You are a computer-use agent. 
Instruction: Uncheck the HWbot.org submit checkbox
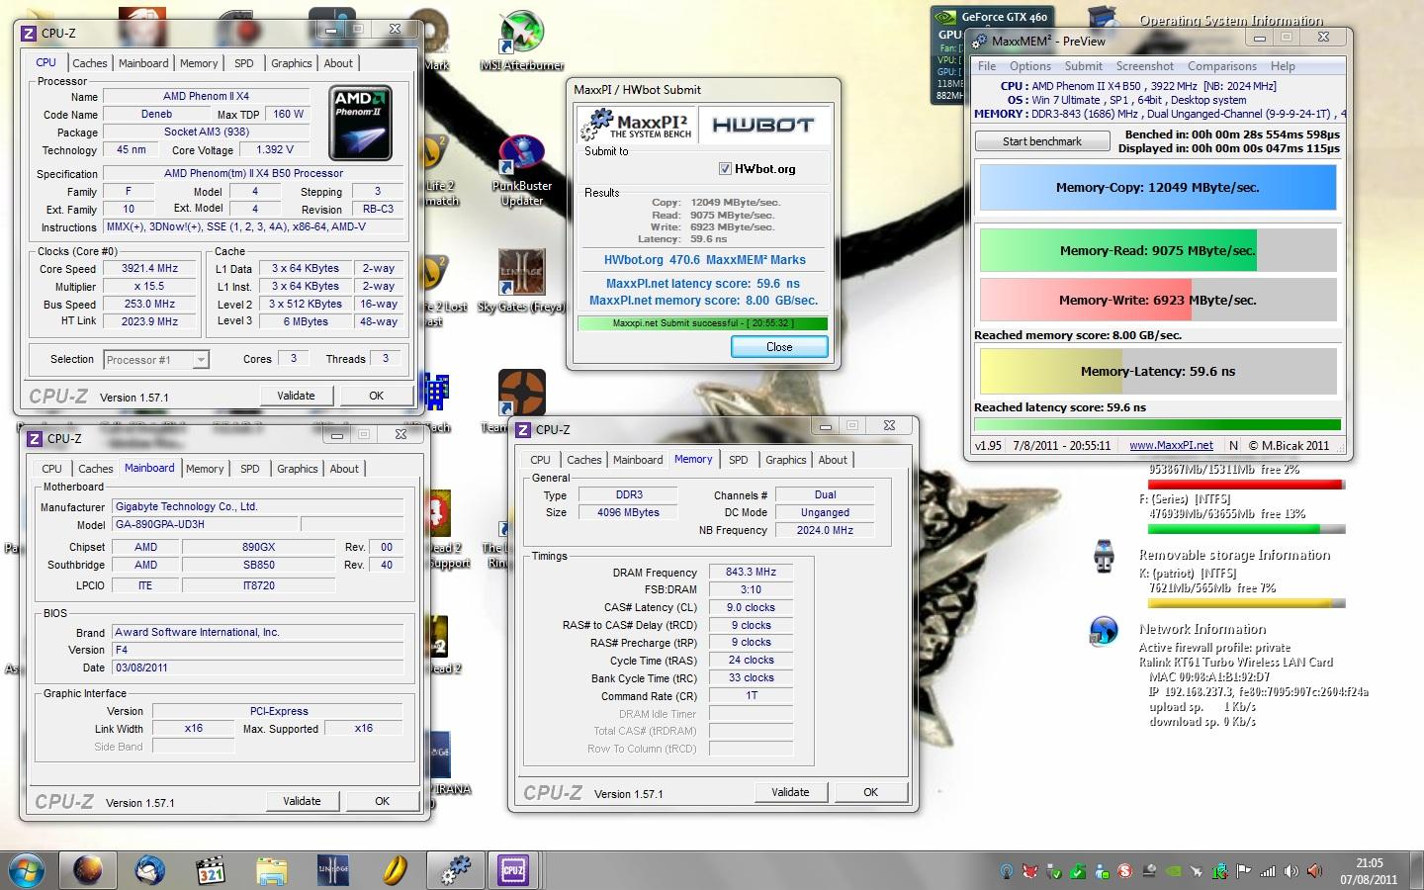tap(725, 169)
